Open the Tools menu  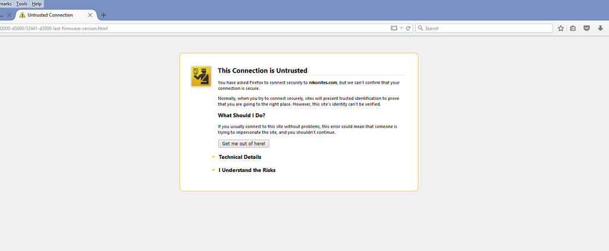(22, 4)
